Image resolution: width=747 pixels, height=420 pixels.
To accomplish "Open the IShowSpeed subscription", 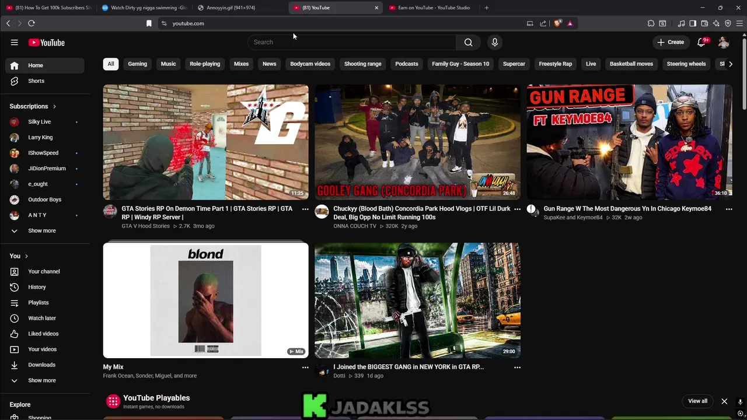I will click(45, 153).
